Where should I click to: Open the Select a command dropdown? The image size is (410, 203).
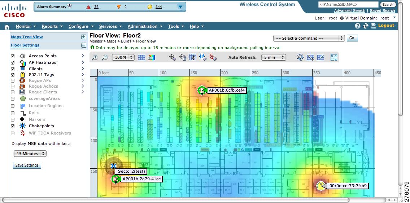[309, 38]
